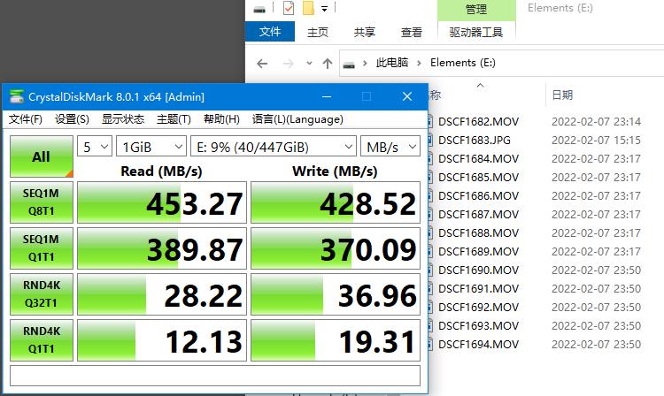Select the 428.52 sequential write result

(x=336, y=202)
